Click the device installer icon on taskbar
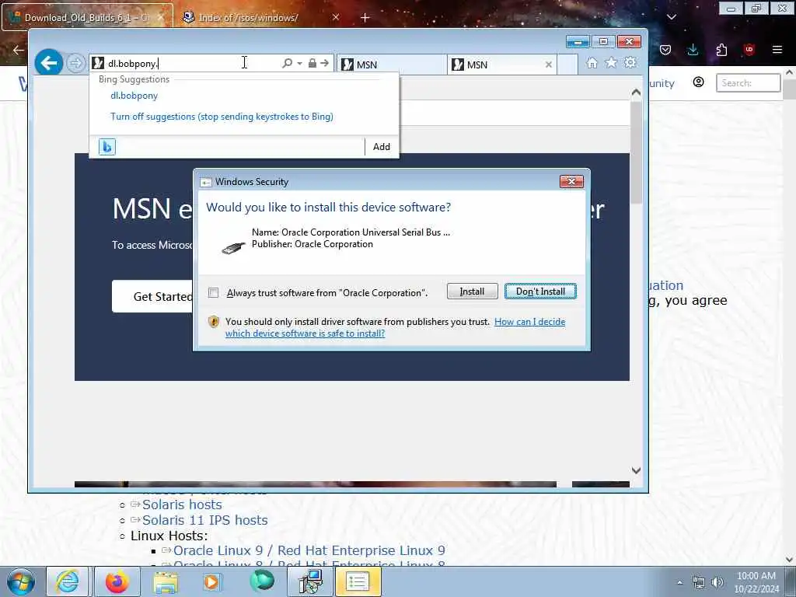Image resolution: width=796 pixels, height=597 pixels. click(309, 581)
